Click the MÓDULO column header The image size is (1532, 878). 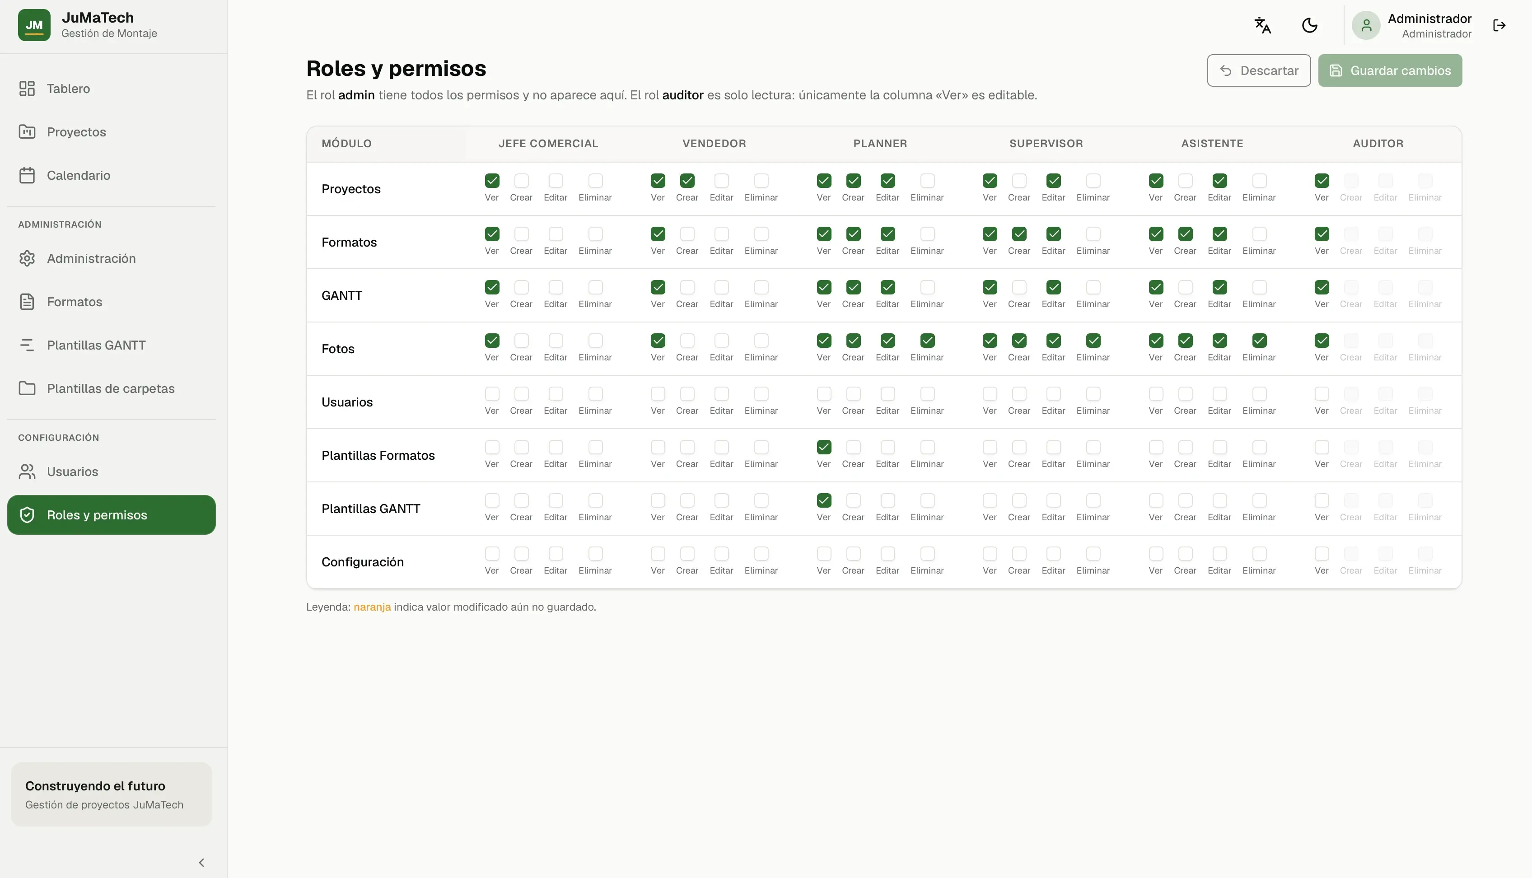(346, 144)
